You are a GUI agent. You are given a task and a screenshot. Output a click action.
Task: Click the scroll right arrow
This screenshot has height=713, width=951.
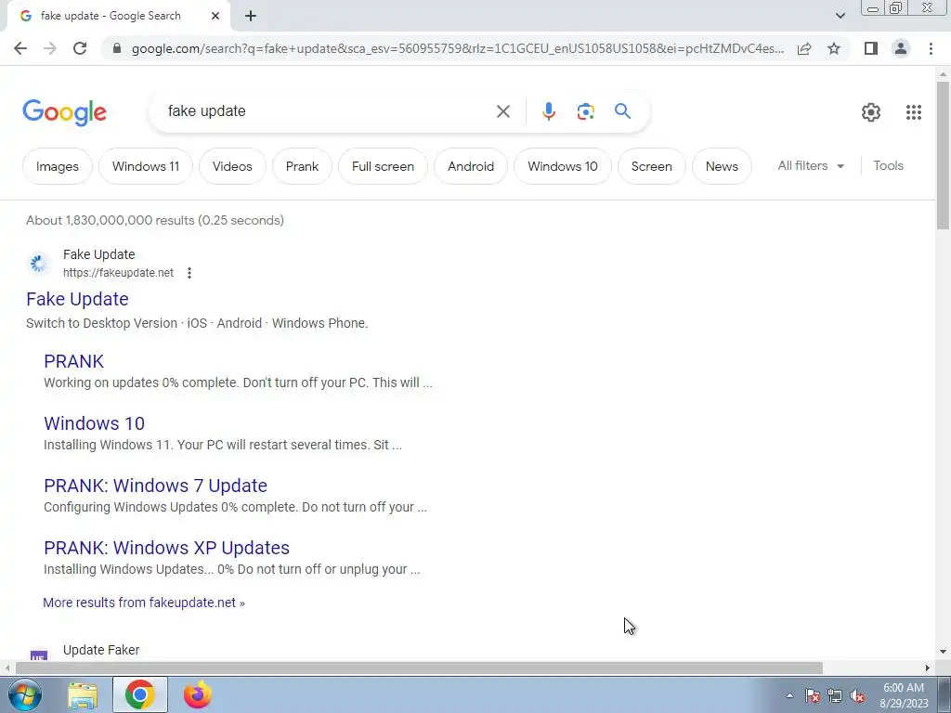pos(928,668)
